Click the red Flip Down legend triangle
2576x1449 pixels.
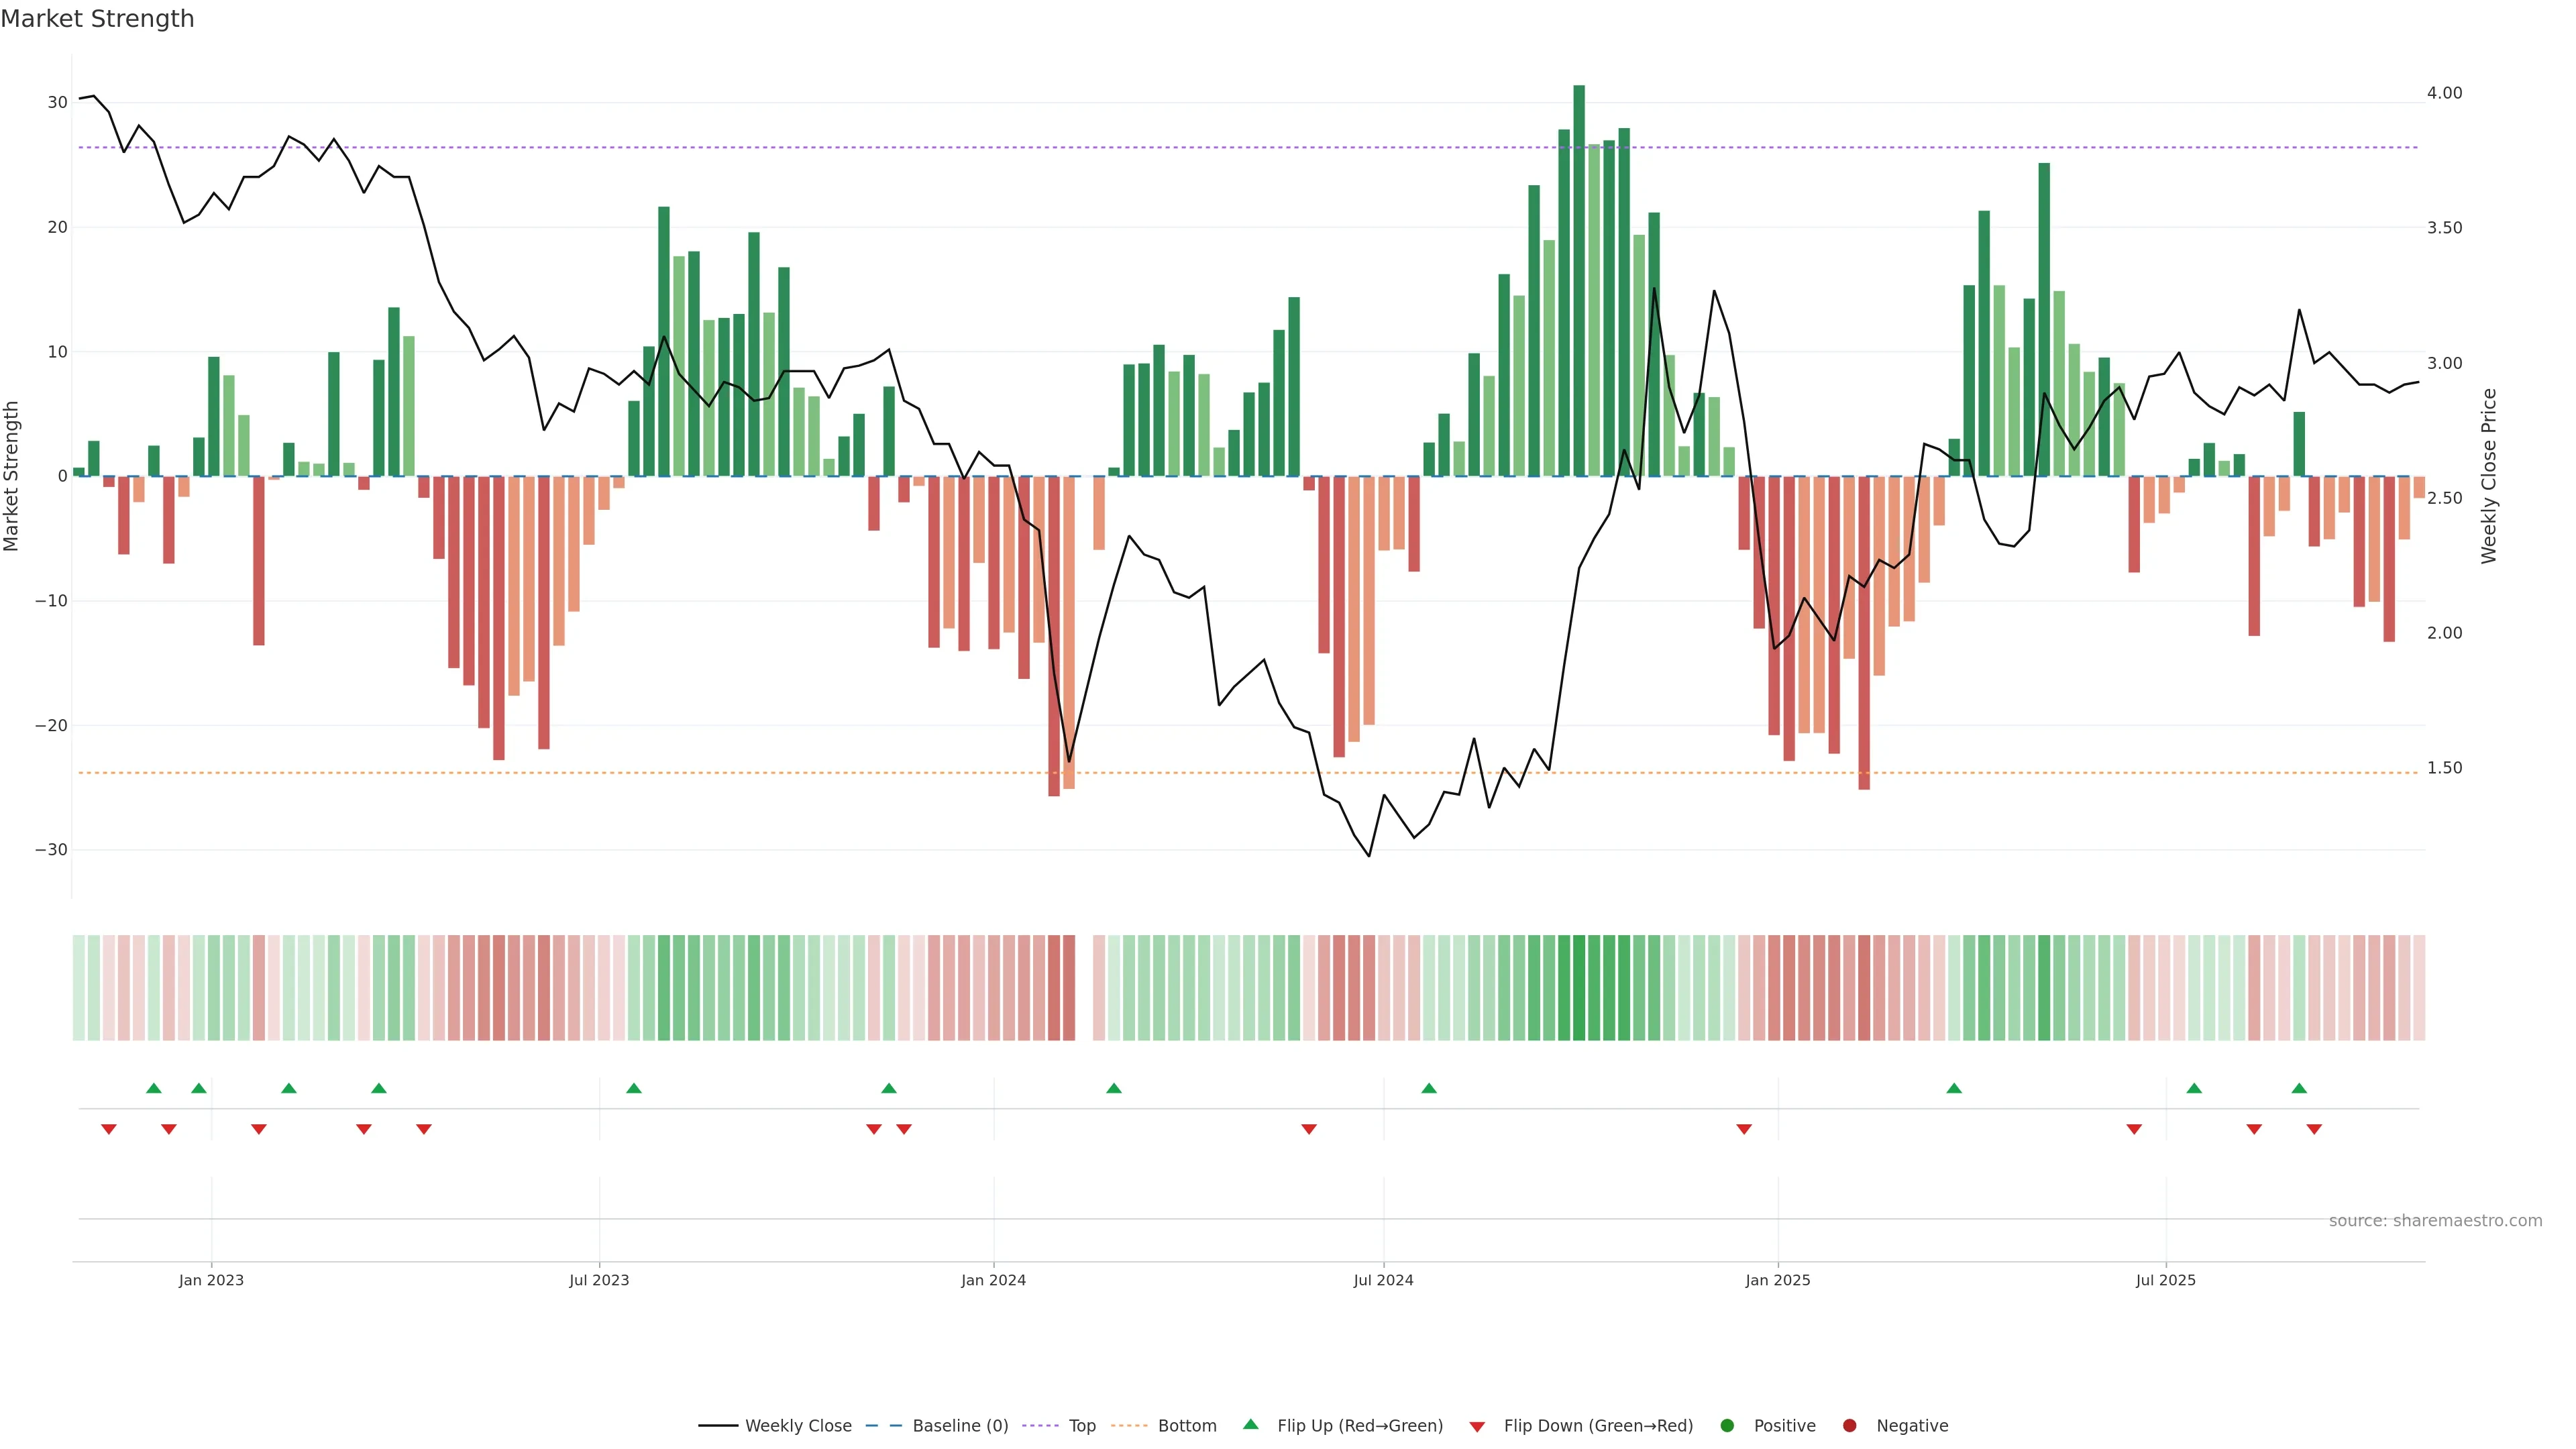click(x=1476, y=1426)
